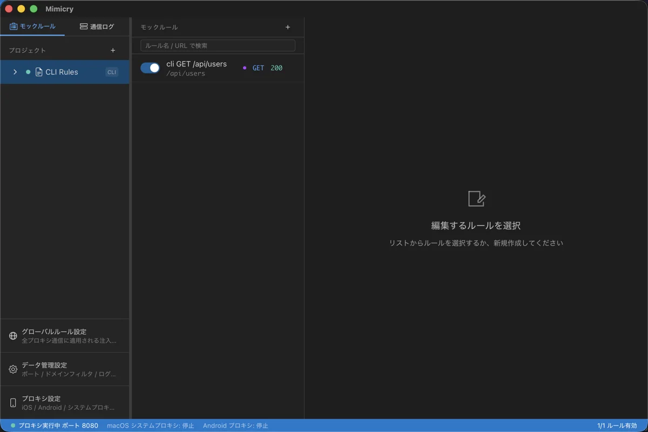The height and width of the screenshot is (432, 648).
Task: Click the phone icon for proxy settings
Action: tap(13, 403)
